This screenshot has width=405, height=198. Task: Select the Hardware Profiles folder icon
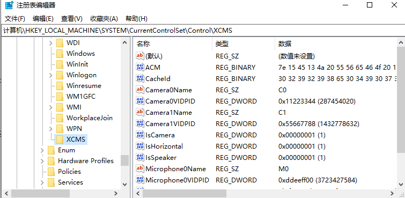tap(51, 161)
